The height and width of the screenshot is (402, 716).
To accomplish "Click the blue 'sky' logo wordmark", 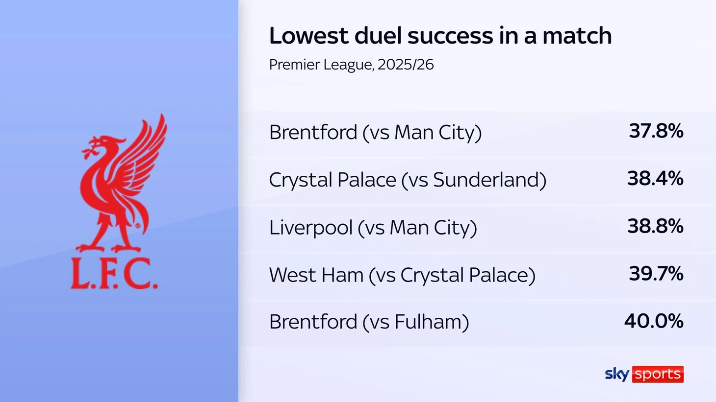I will coord(617,374).
